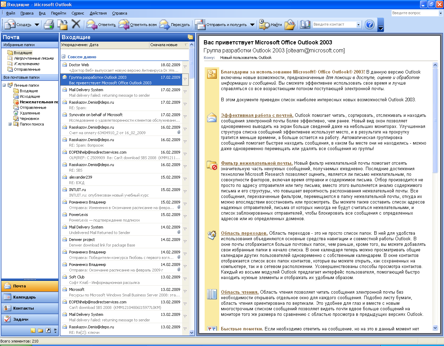The height and width of the screenshot is (346, 444).
Task: Toggle the flag on the Synovate message
Action: pos(185,116)
